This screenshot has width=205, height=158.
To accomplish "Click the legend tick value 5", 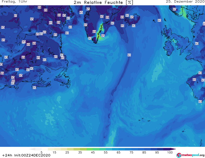I will click(x=41, y=152).
